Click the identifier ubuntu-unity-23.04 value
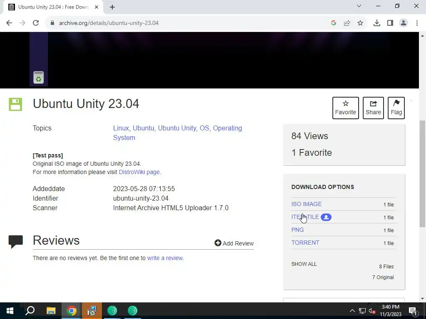Viewport: 426px width, 319px height. [x=141, y=198]
